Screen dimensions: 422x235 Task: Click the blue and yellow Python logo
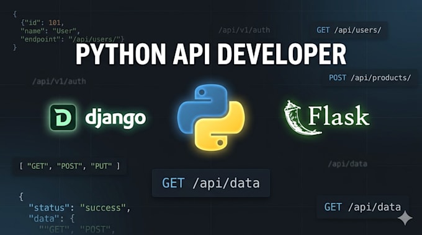pyautogui.click(x=211, y=117)
